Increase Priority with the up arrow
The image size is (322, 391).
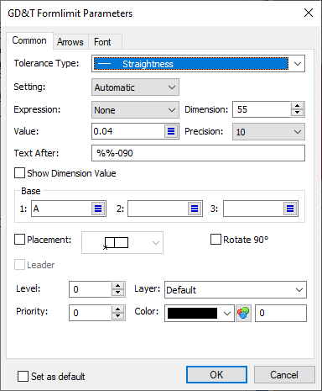117,309
